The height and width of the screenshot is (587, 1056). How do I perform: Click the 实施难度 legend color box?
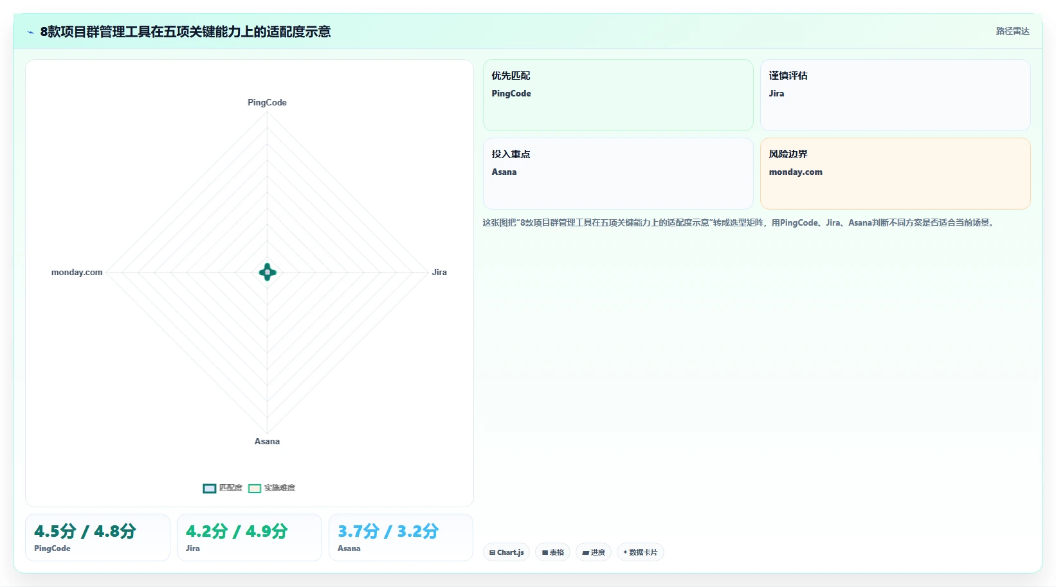click(x=255, y=489)
